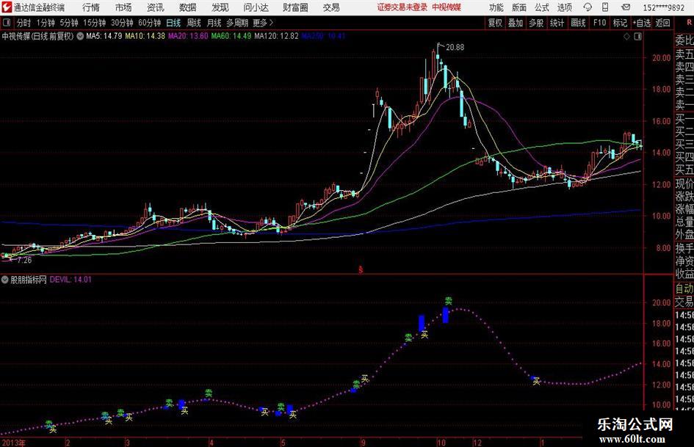Viewport: 694px width, 447px height.
Task: Click MA20: 13.60 indicator label
Action: (188, 36)
